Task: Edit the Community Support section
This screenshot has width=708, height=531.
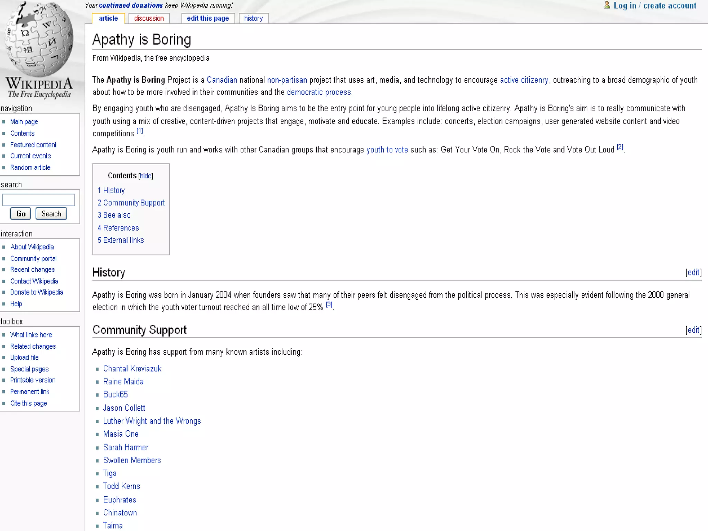Action: pos(693,330)
